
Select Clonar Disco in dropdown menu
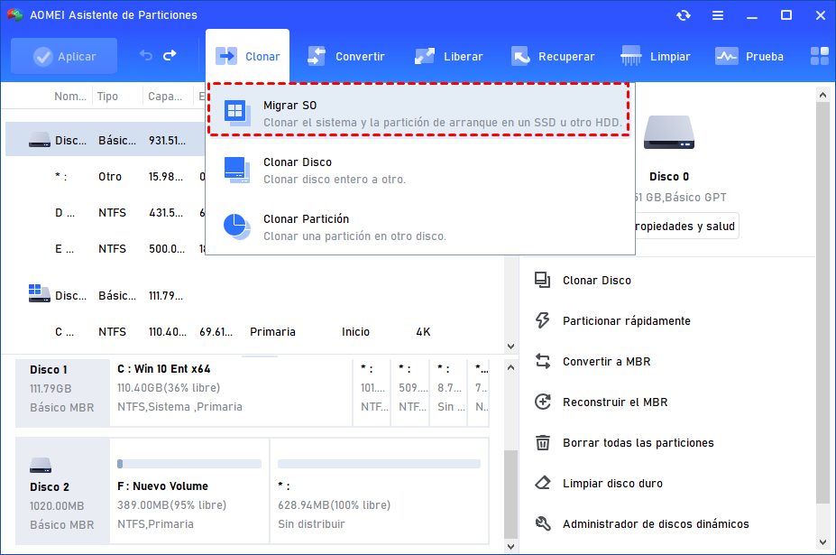420,171
